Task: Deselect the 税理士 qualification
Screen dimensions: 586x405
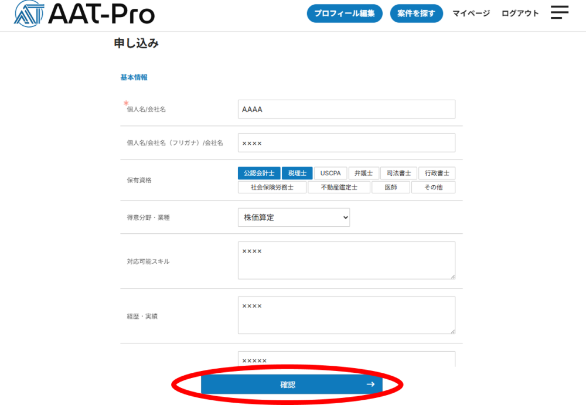Action: click(x=297, y=173)
